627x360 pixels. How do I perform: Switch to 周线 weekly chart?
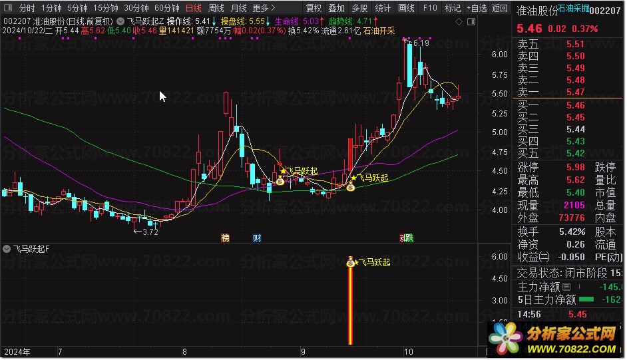tap(216, 8)
